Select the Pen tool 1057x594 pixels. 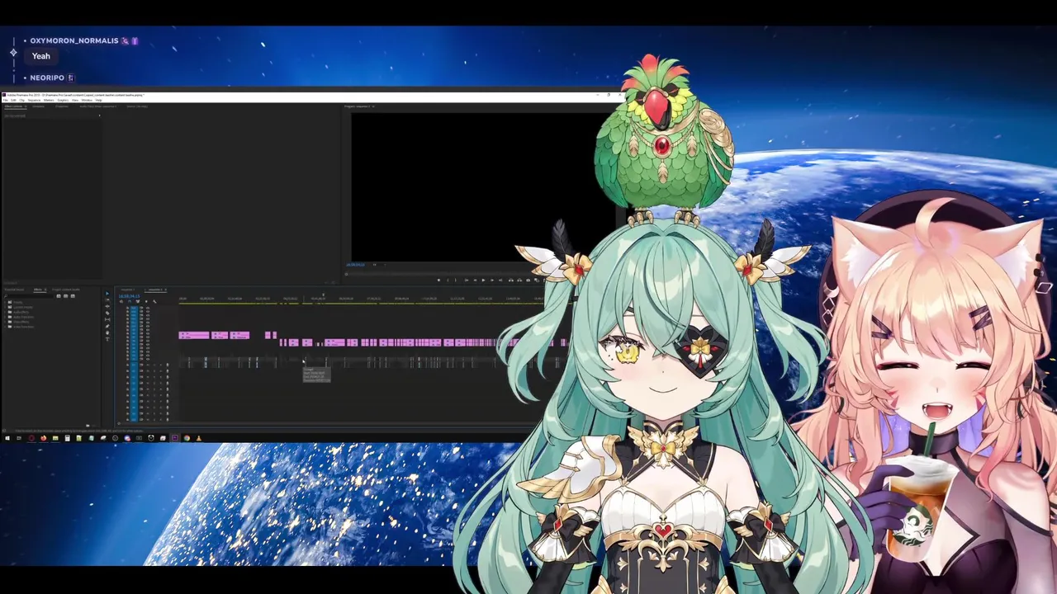[107, 326]
